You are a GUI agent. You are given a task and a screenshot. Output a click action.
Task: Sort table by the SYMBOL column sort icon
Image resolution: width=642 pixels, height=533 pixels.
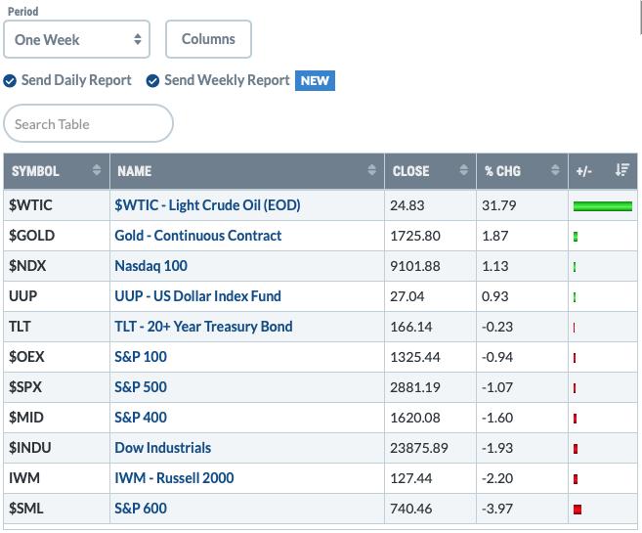click(97, 169)
